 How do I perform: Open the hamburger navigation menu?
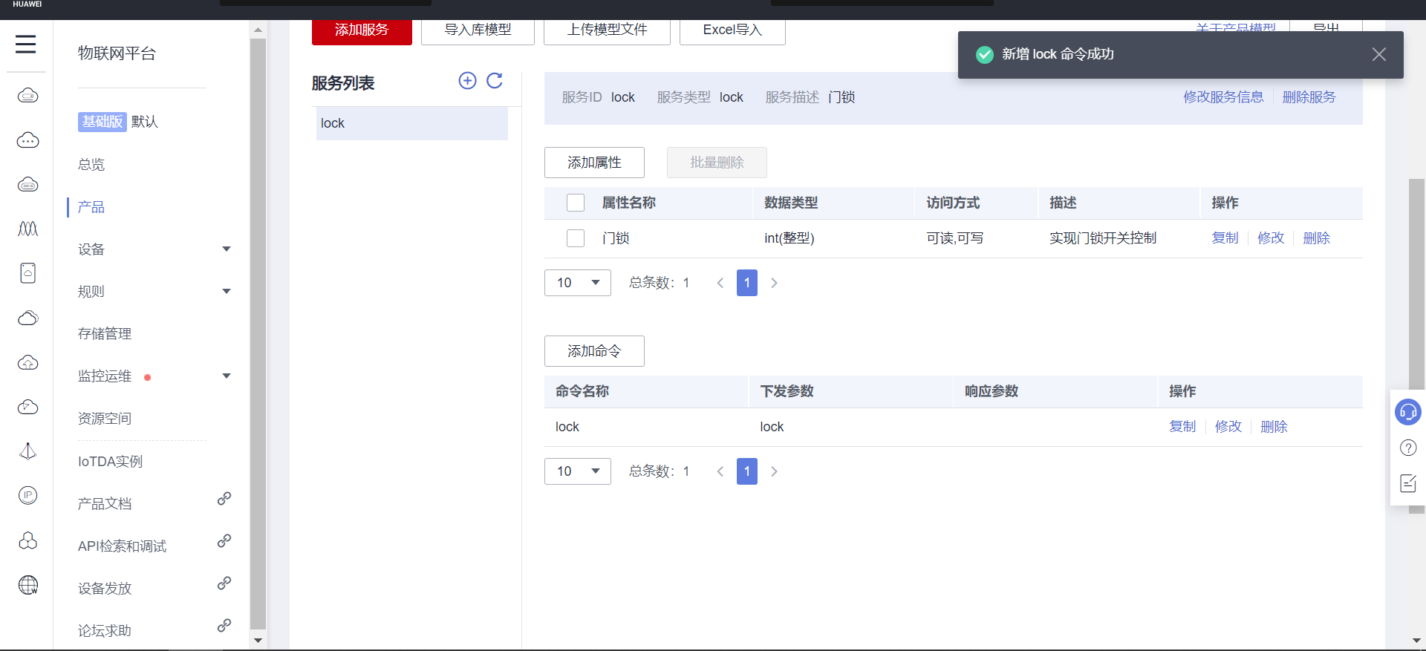coord(26,45)
